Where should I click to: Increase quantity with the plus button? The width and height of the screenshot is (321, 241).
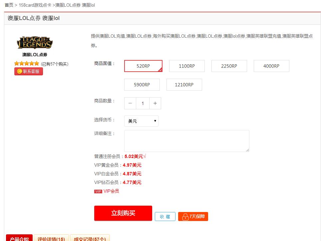155,103
